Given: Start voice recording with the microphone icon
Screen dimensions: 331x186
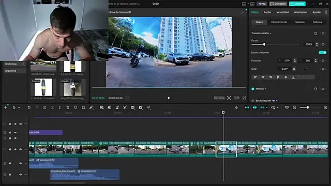Looking at the screenshot, I should click(x=236, y=107).
